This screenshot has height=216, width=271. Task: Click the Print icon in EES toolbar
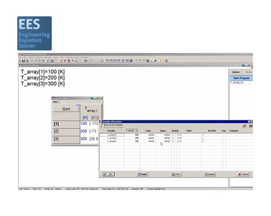pyautogui.click(x=27, y=61)
